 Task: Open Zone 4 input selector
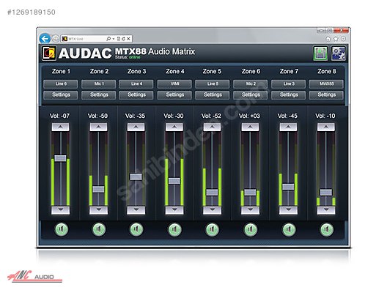[x=174, y=83]
